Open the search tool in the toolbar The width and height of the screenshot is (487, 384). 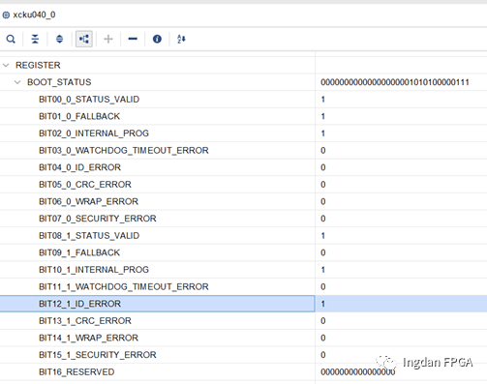click(11, 39)
